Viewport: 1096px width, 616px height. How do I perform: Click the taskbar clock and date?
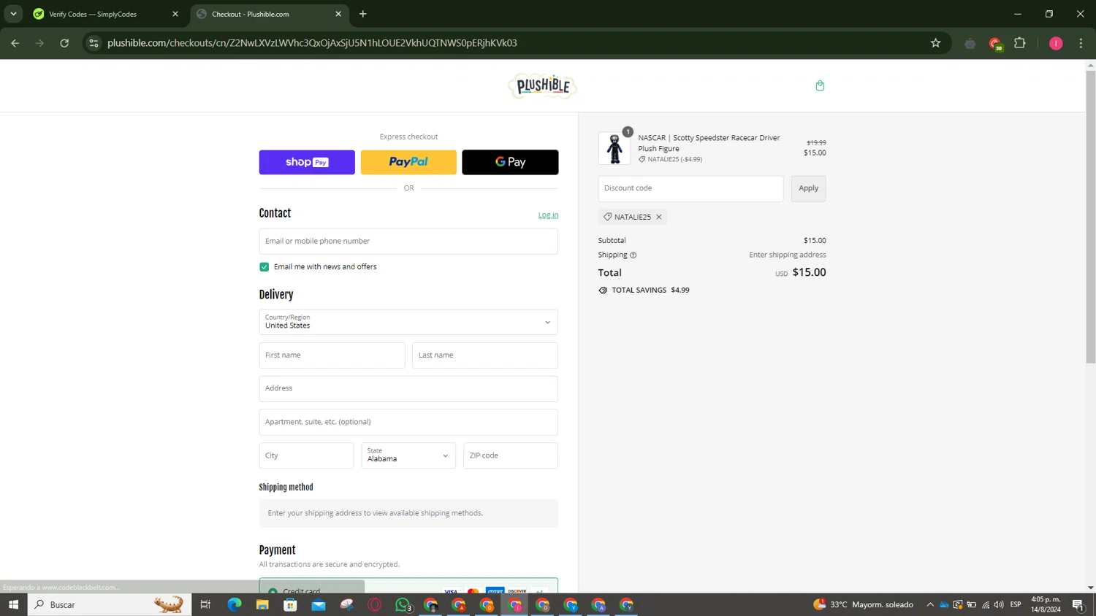(1046, 604)
